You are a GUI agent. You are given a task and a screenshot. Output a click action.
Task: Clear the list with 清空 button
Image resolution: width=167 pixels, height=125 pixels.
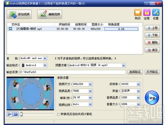152,50
